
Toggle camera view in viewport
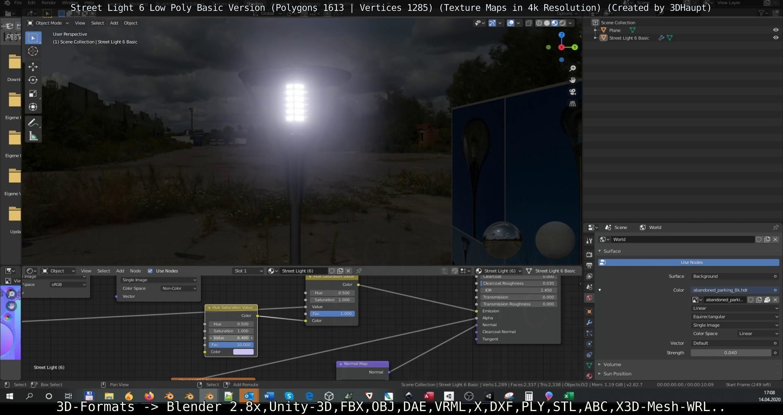(572, 92)
